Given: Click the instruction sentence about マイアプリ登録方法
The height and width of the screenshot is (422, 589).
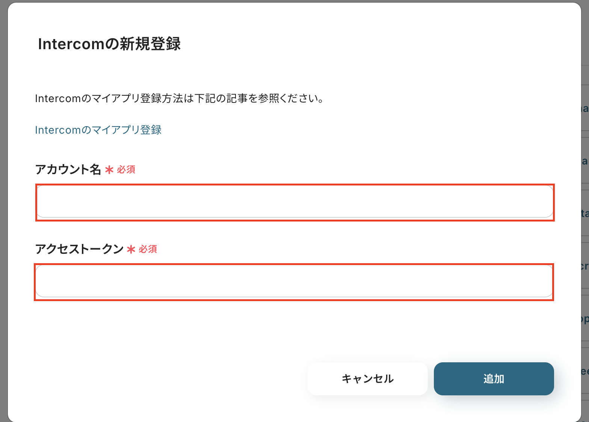Looking at the screenshot, I should [180, 99].
